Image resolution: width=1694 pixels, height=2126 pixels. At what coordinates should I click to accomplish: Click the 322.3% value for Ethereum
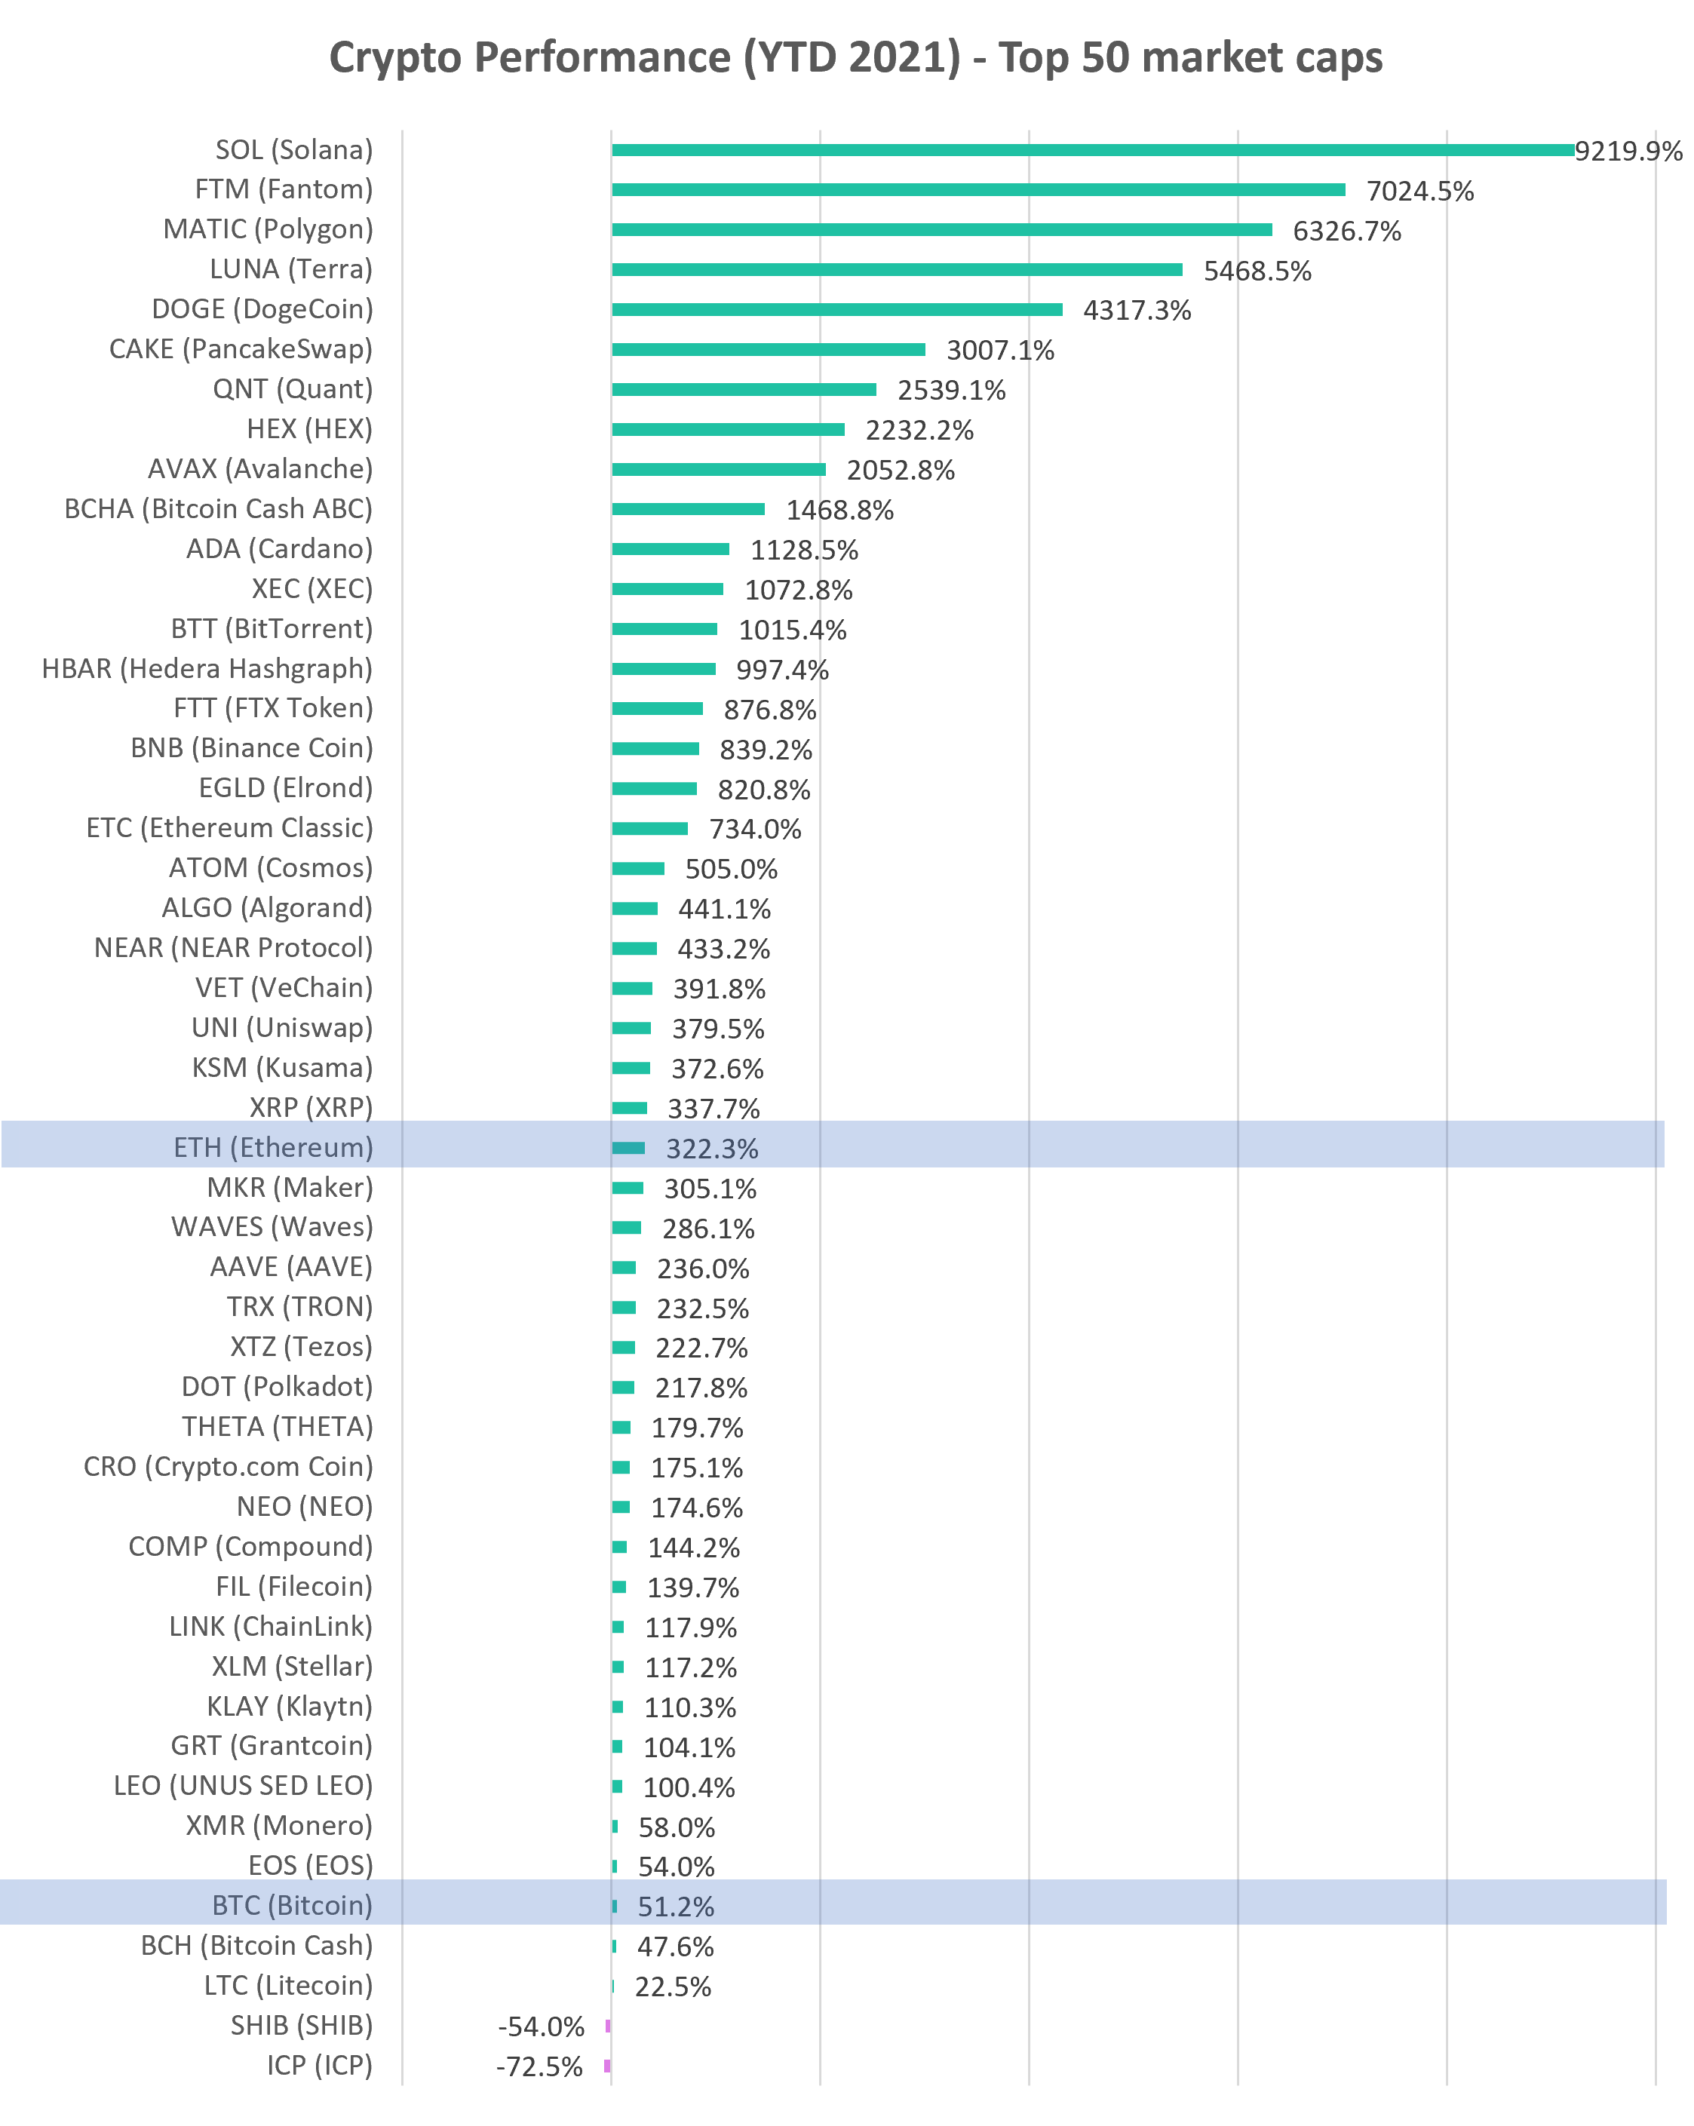[712, 1149]
